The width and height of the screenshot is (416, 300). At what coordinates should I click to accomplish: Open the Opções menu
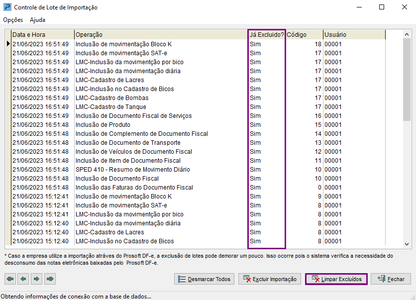click(13, 20)
